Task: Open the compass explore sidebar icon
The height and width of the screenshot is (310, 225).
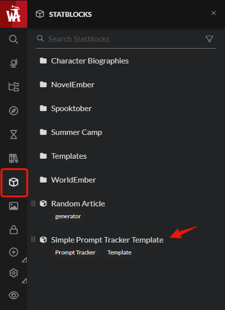Action: [13, 111]
